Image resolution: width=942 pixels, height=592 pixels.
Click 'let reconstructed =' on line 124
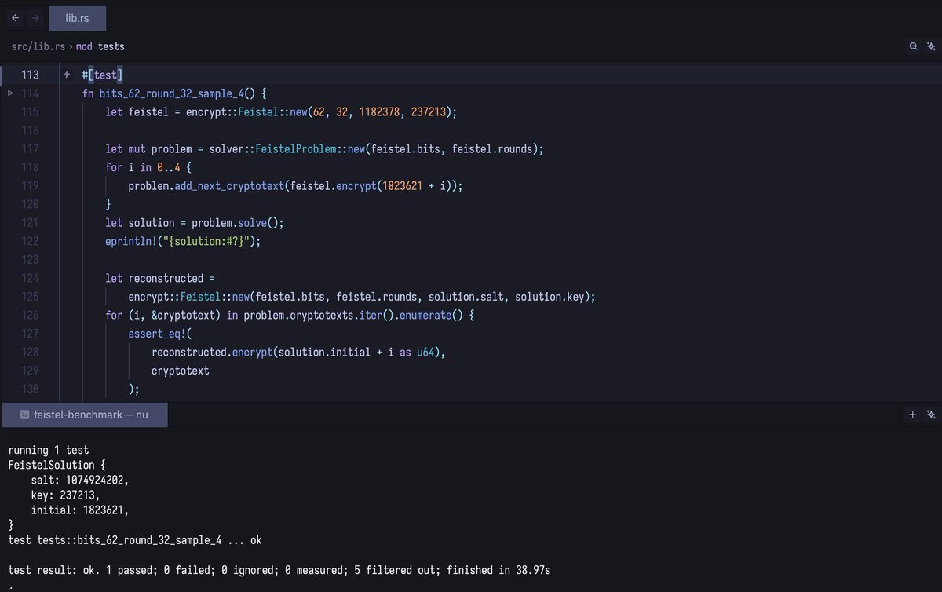pos(160,278)
